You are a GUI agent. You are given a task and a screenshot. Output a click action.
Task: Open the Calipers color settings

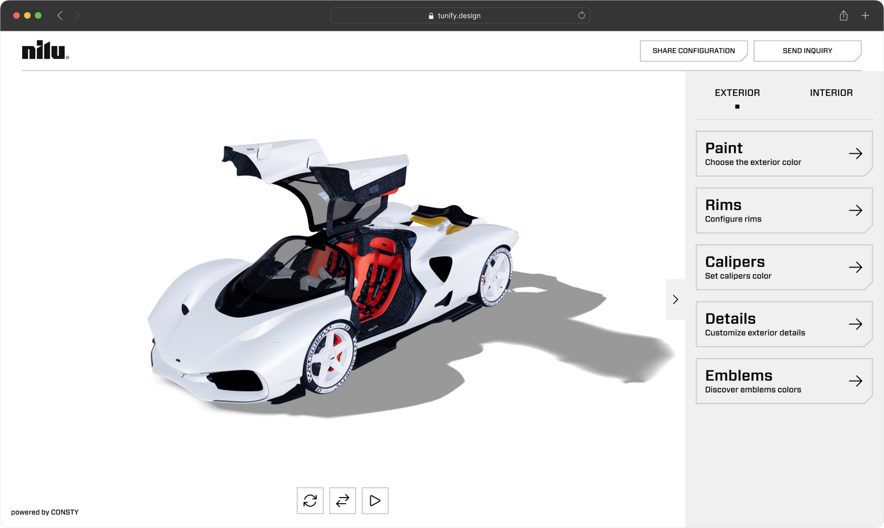[x=783, y=268]
